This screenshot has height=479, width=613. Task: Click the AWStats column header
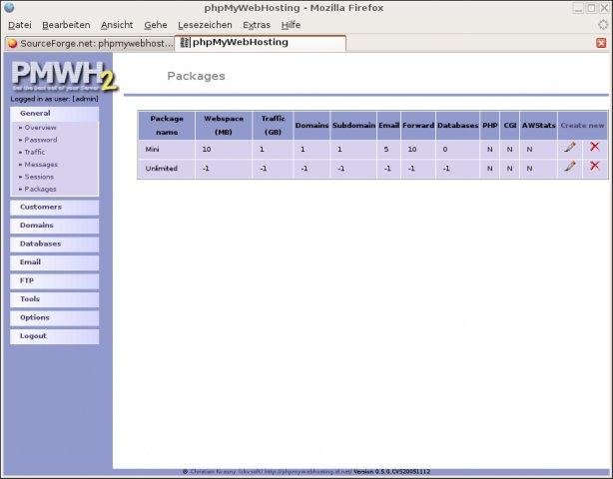pos(539,126)
